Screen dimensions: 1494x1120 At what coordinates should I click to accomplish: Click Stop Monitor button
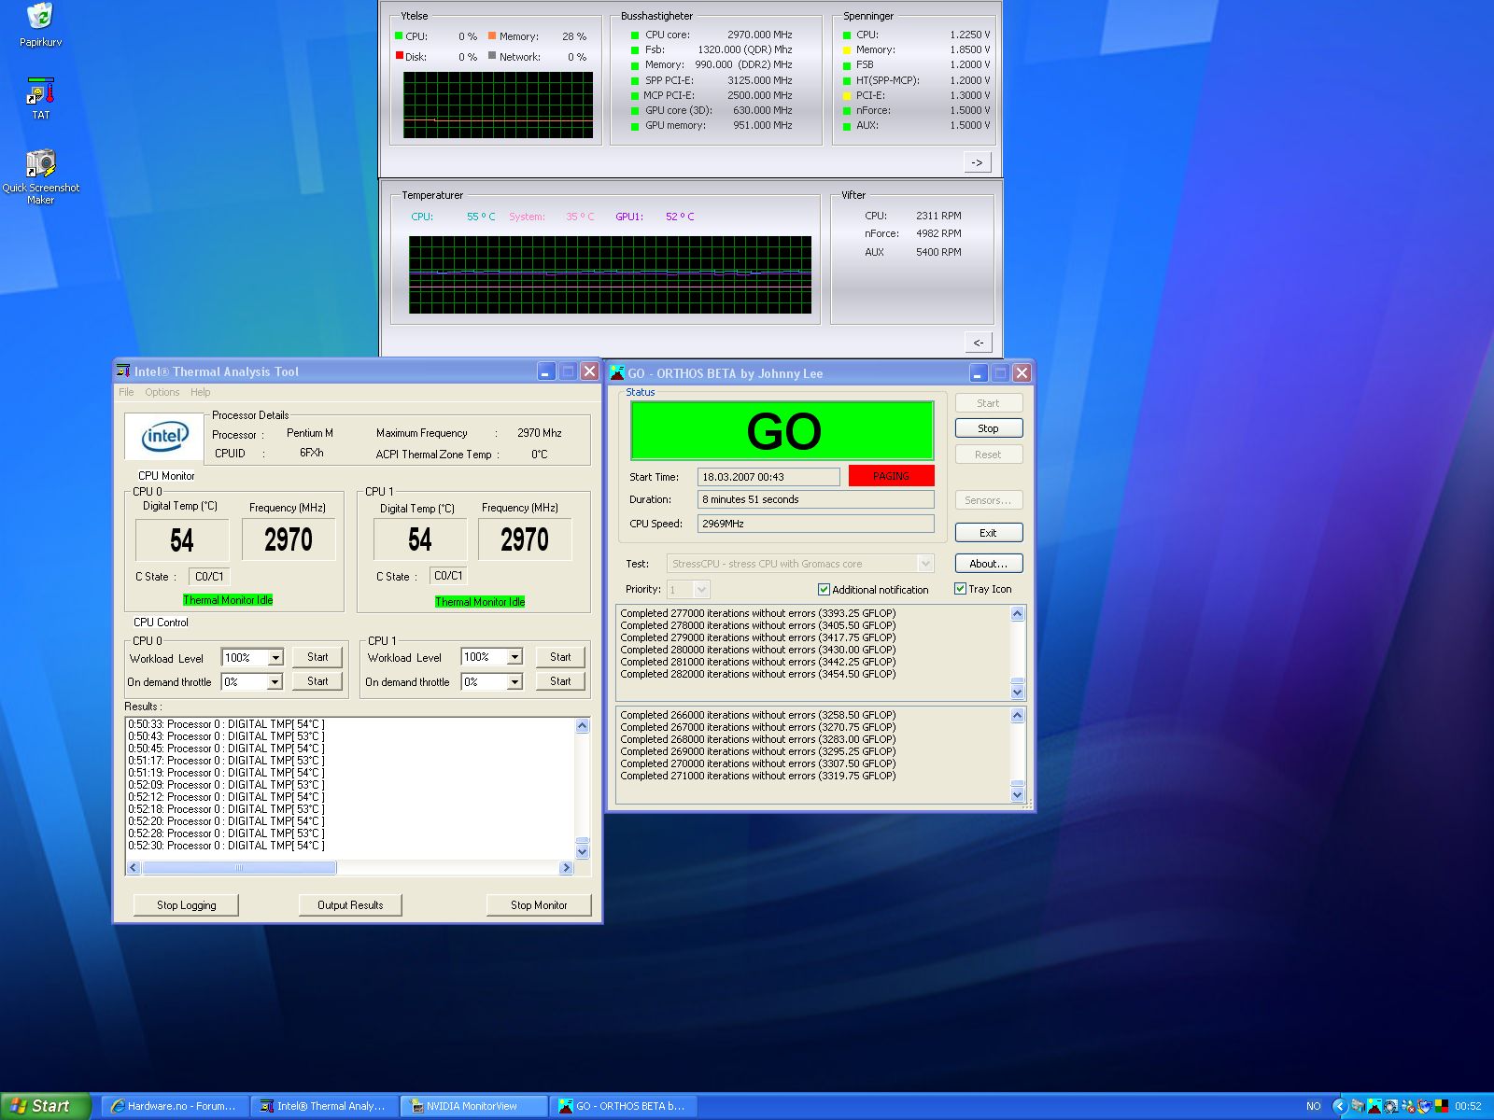(539, 905)
